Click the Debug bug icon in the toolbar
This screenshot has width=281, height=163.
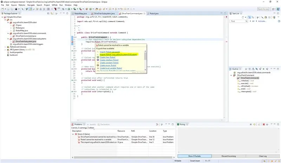point(63,9)
